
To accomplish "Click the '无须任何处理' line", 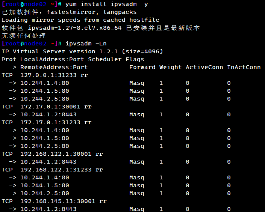I will pyautogui.click(x=24, y=36).
